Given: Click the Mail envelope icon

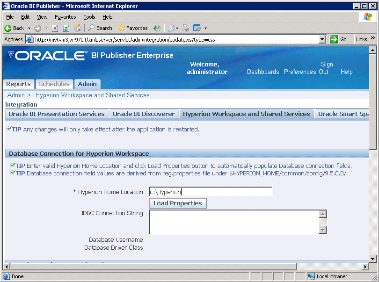Looking at the screenshot, I should click(171, 28).
